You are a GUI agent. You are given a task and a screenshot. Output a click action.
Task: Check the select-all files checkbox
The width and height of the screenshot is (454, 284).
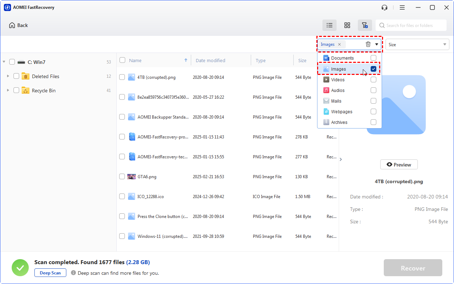(122, 60)
